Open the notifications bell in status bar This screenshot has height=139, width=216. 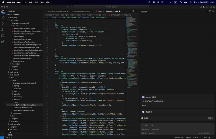(213, 137)
